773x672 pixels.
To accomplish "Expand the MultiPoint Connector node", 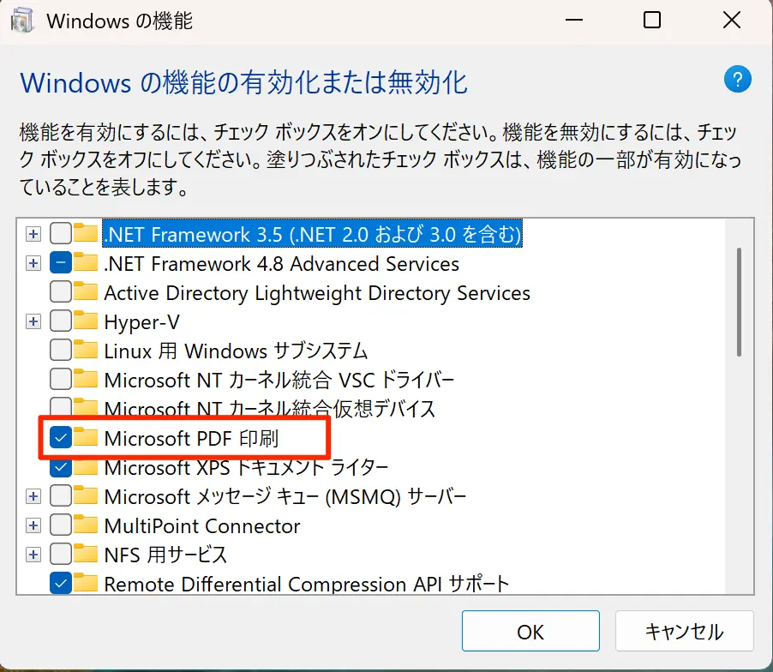I will (33, 525).
